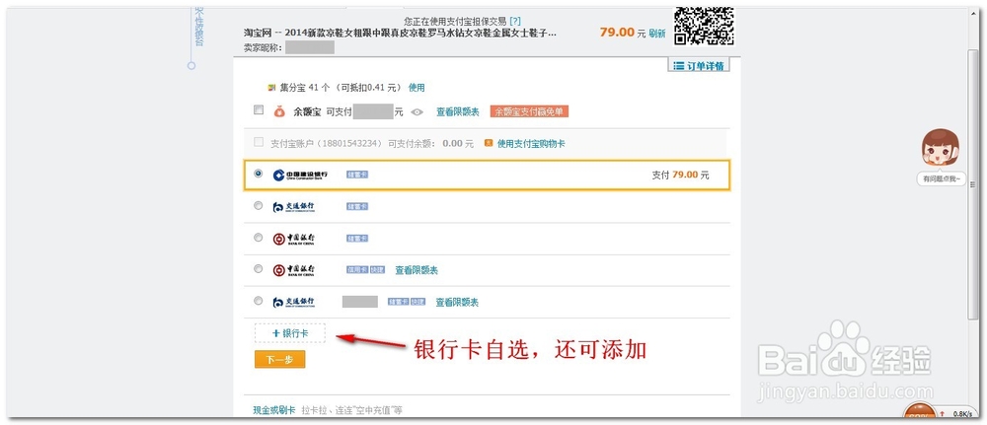Click the 下一步 next button
This screenshot has width=987, height=425.
(279, 360)
